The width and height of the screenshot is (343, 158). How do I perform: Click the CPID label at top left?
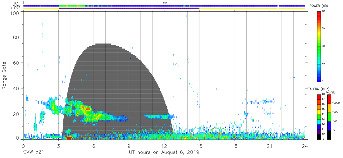(x=16, y=3)
